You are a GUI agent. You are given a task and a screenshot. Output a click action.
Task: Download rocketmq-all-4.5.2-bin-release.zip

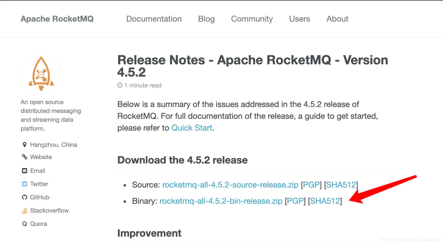pos(221,201)
